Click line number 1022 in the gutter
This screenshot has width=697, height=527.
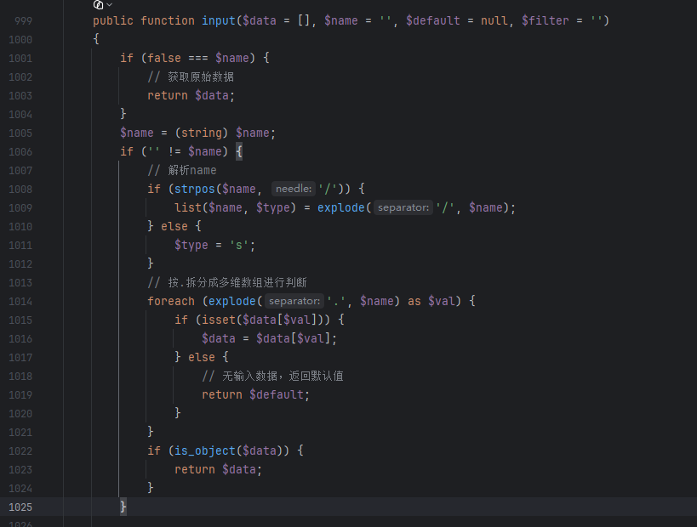click(x=20, y=451)
